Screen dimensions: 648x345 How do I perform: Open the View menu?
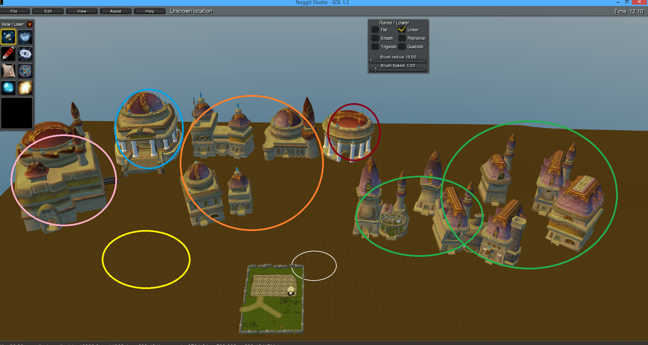pyautogui.click(x=82, y=11)
